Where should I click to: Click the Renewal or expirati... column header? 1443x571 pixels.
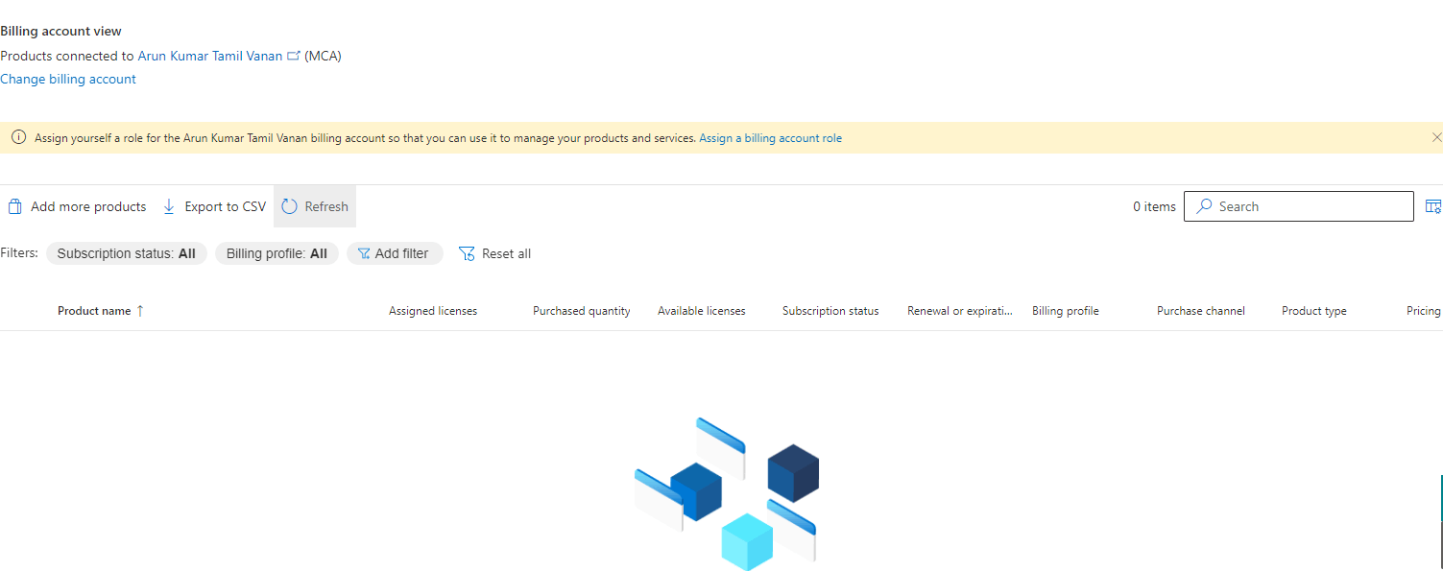pyautogui.click(x=960, y=311)
